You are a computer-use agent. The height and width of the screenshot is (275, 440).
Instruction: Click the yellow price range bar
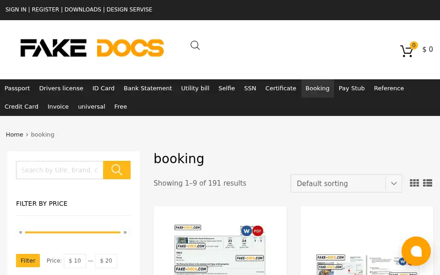coord(73,232)
